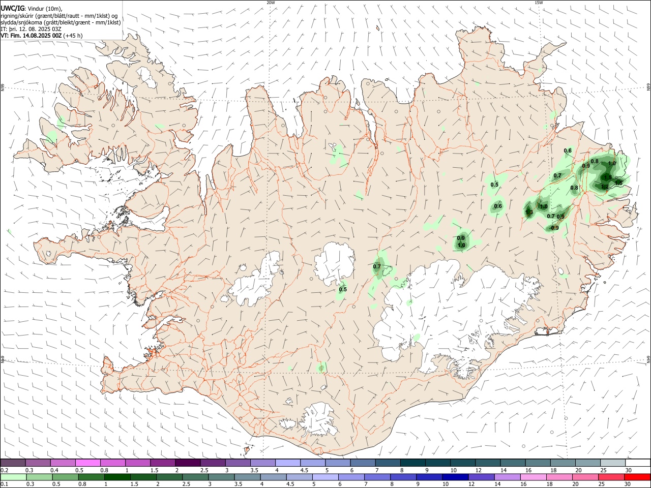651x488 pixels.
Task: Select upper scale swatch starting at 0.2
Action: [13, 463]
